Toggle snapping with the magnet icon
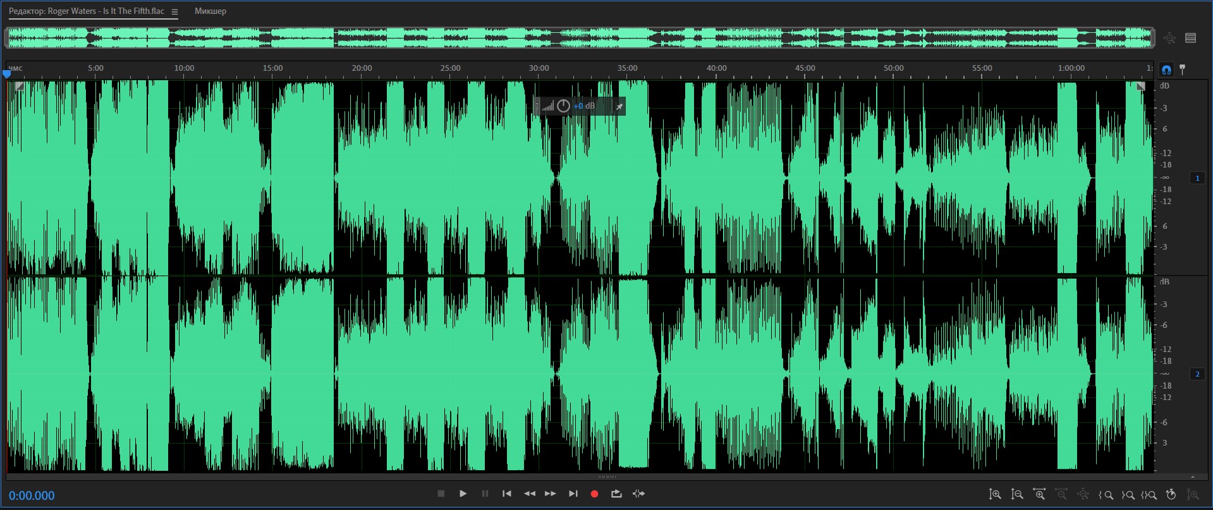Image resolution: width=1213 pixels, height=510 pixels. (1166, 70)
